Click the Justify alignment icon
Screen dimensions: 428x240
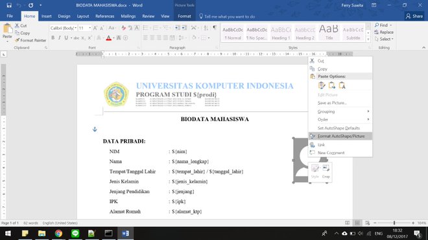pyautogui.click(x=165, y=38)
